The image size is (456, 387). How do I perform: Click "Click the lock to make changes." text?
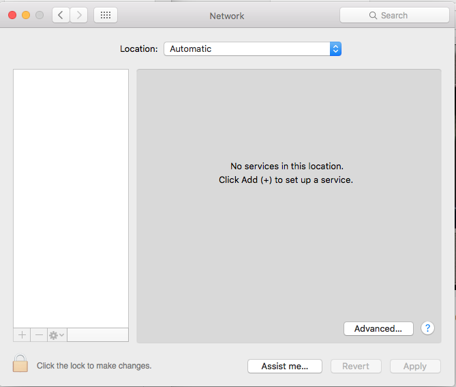point(94,366)
